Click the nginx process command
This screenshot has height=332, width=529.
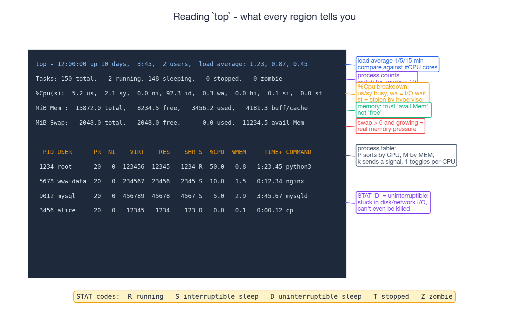tap(295, 181)
